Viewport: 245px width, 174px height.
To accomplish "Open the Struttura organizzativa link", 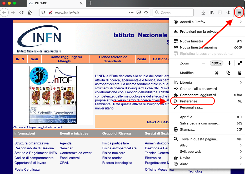I will click(x=32, y=143).
